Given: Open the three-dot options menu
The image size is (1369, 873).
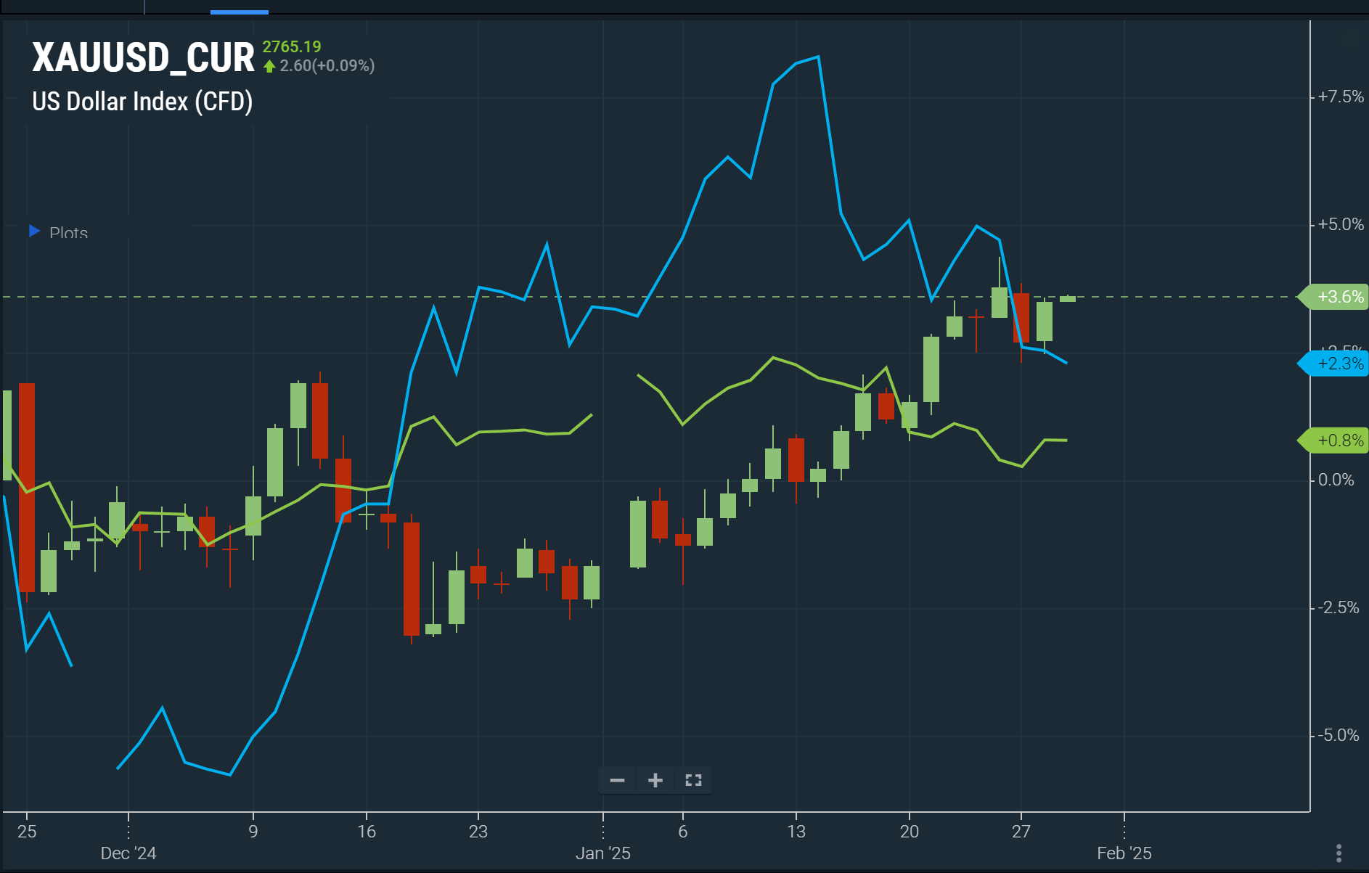Looking at the screenshot, I should tap(1339, 853).
